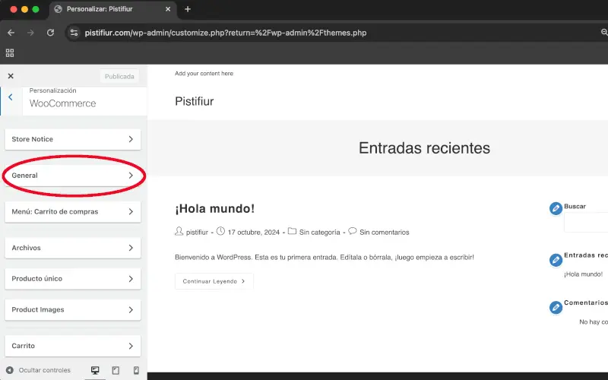Expand General via its chevron arrow

(x=131, y=176)
